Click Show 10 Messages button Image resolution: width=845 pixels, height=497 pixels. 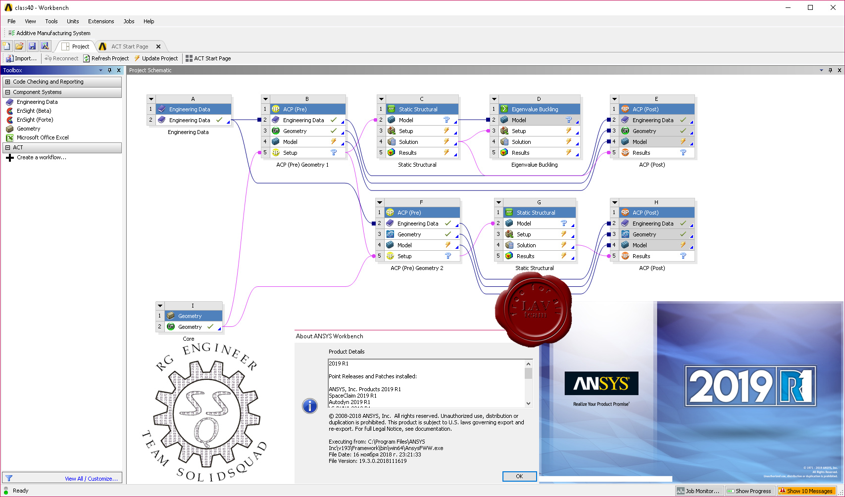pyautogui.click(x=806, y=491)
